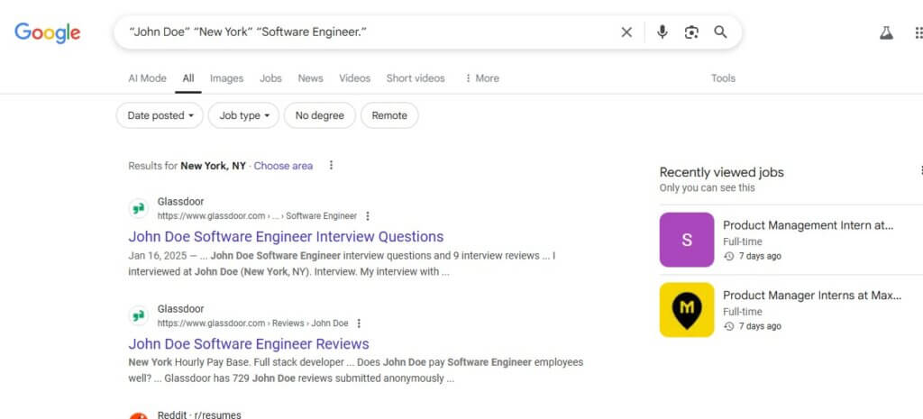Open Product Management Intern job listing

pos(809,225)
